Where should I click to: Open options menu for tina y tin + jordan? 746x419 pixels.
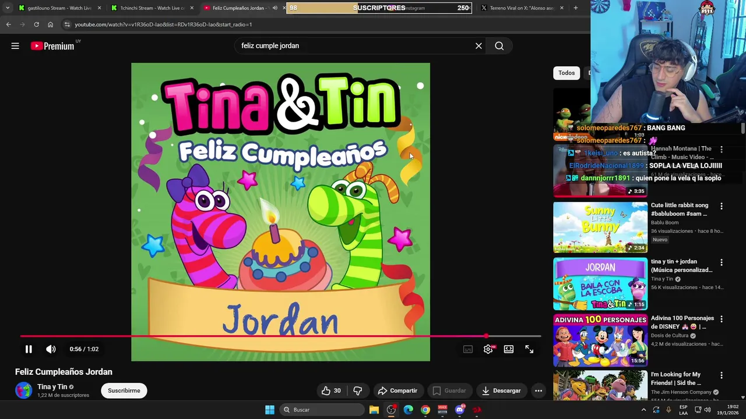(722, 262)
